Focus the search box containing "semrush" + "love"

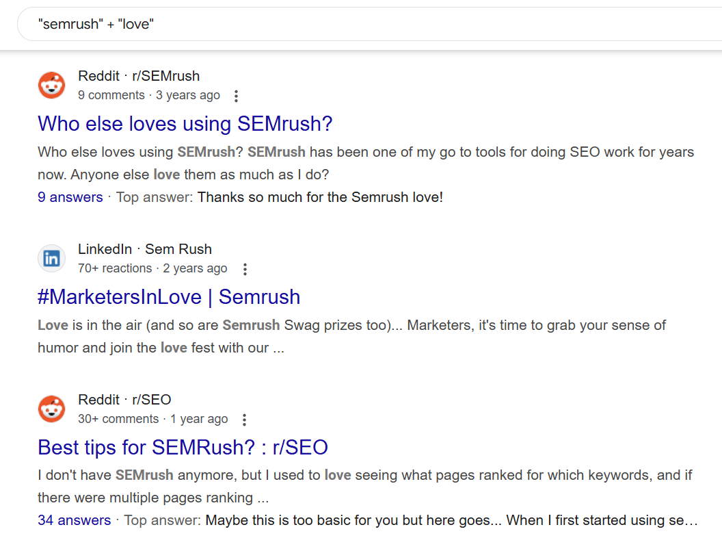click(x=369, y=24)
